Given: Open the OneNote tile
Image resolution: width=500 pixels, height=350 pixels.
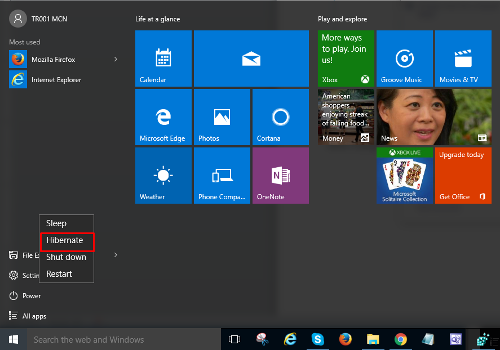Looking at the screenshot, I should point(280,176).
